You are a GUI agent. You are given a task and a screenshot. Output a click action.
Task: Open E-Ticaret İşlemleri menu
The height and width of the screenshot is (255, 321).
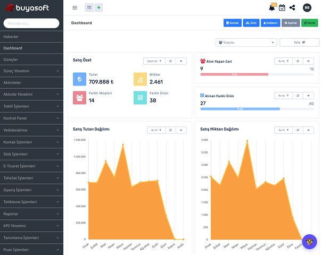31,166
